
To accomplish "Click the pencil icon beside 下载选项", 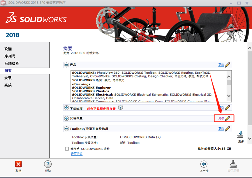I will click(228, 107).
